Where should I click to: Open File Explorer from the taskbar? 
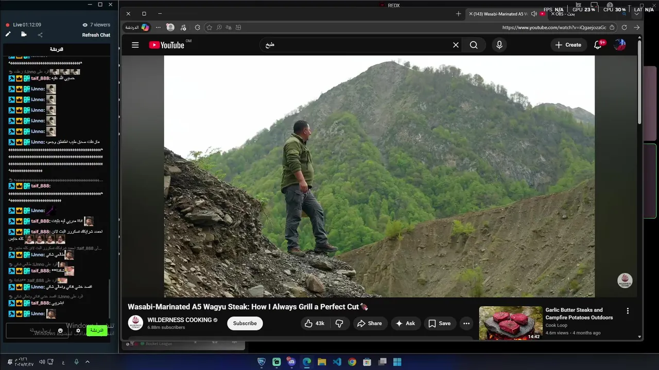[322, 362]
